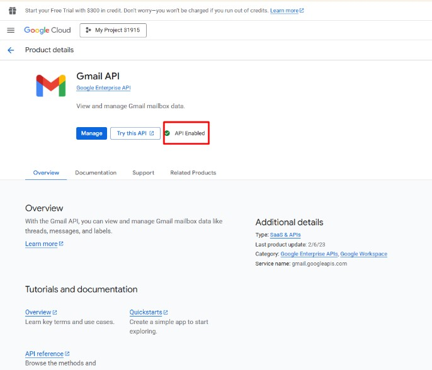Switch to the Overview tab
This screenshot has height=370, width=432.
[x=46, y=172]
